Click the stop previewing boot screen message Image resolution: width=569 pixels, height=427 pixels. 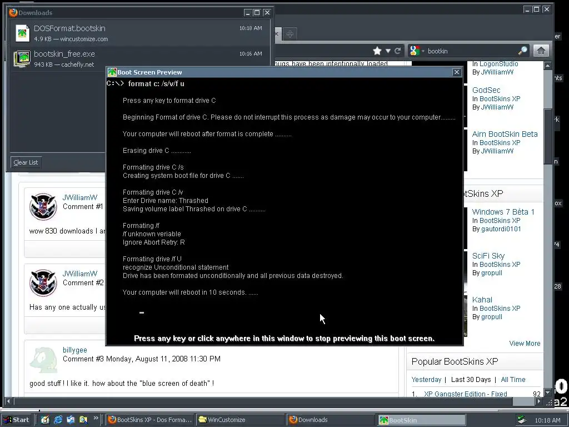pyautogui.click(x=284, y=339)
